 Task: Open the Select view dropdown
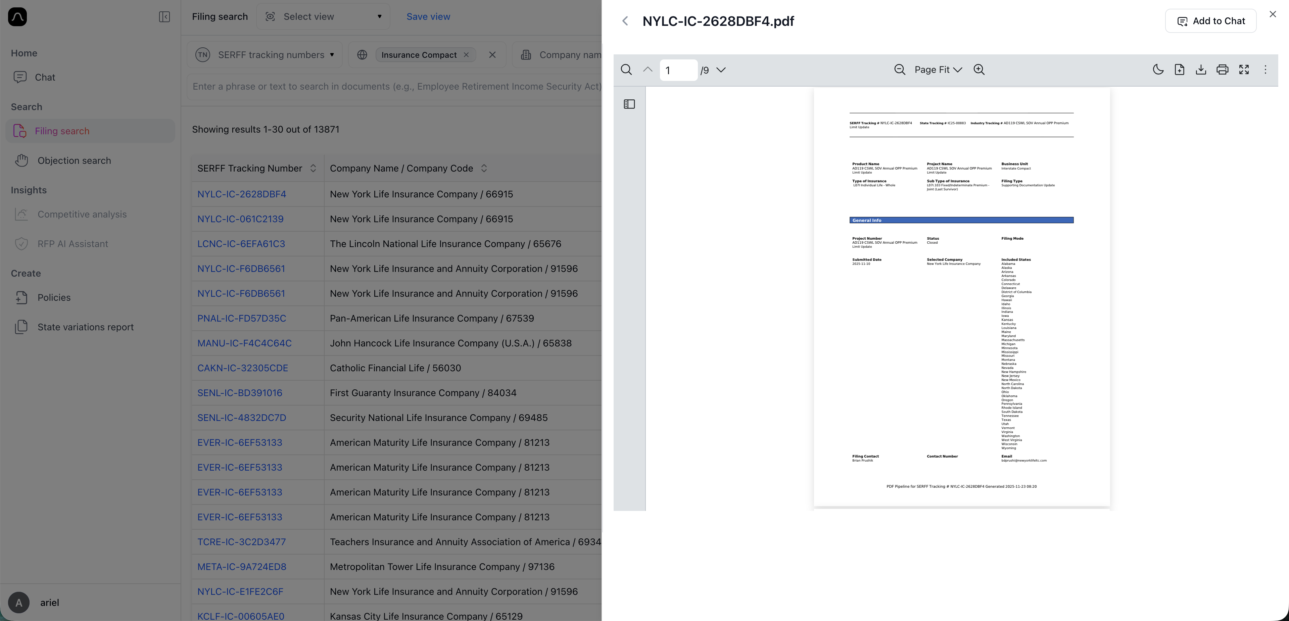coord(323,16)
